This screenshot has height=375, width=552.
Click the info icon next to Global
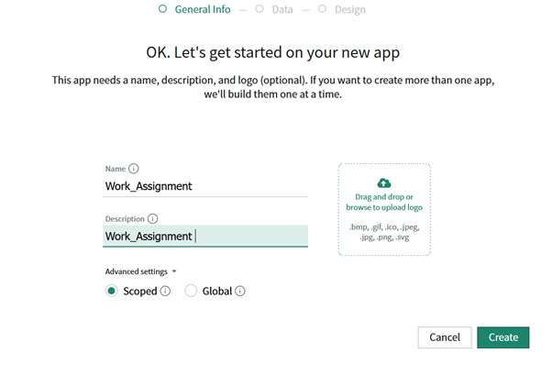pos(240,292)
